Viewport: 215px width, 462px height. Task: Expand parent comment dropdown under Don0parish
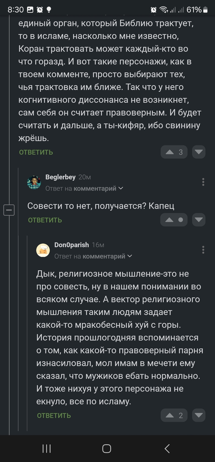coord(130,256)
